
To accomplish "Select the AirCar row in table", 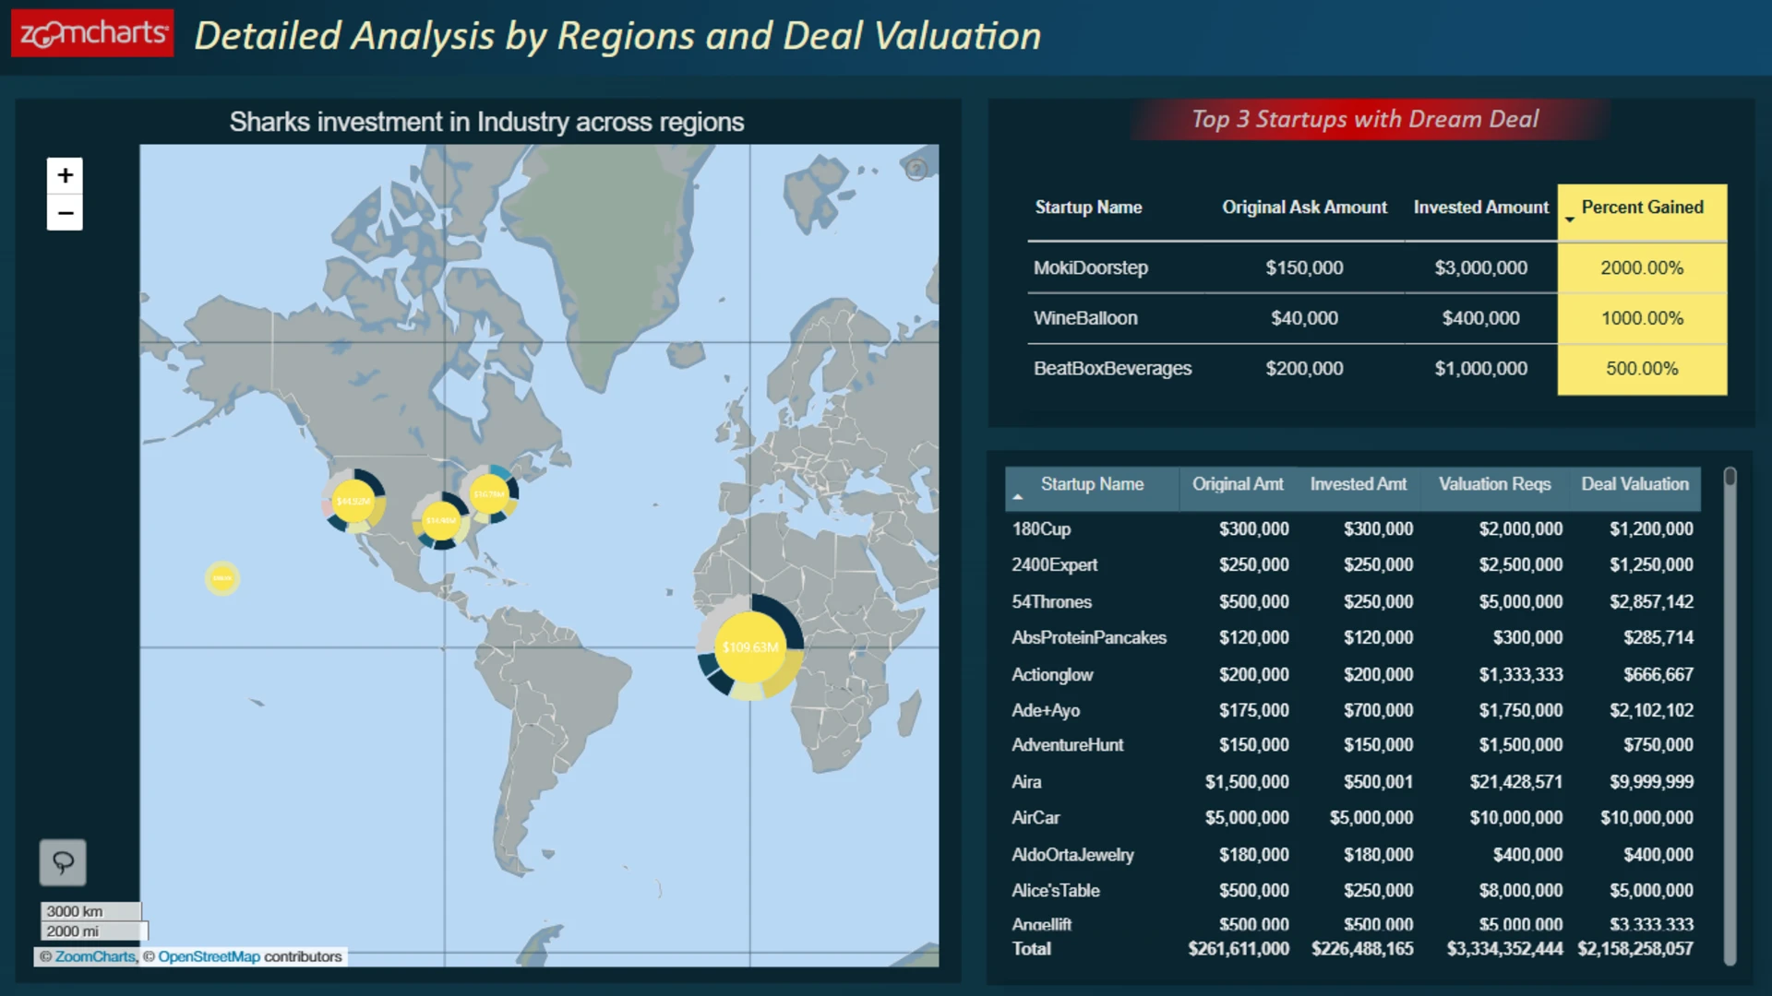I will click(1353, 818).
